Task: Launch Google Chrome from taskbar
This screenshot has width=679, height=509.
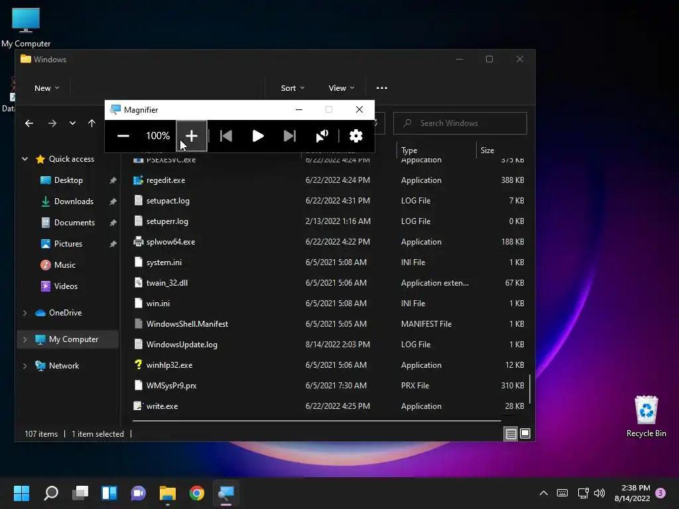Action: [196, 493]
